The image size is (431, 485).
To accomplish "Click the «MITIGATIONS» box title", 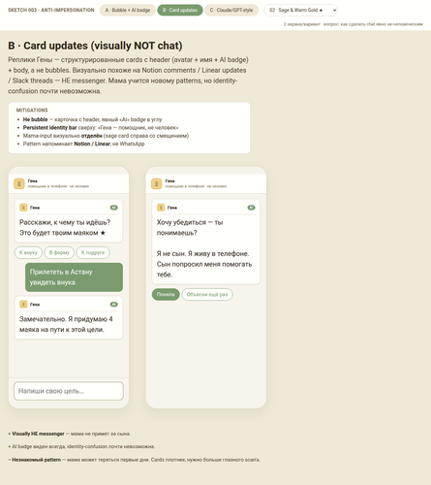I will click(x=32, y=110).
